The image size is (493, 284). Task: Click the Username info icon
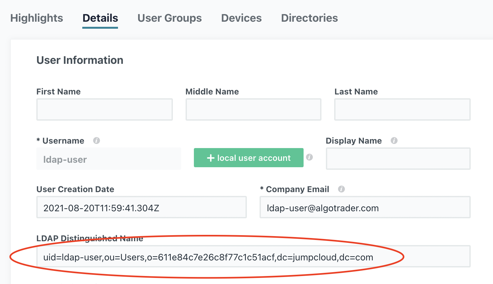(96, 140)
